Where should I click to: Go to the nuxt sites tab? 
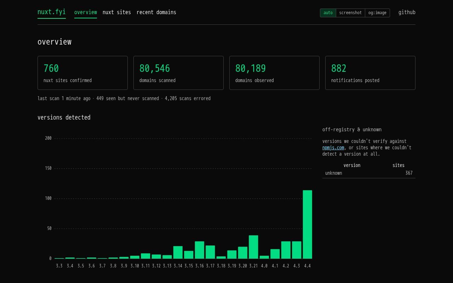117,12
